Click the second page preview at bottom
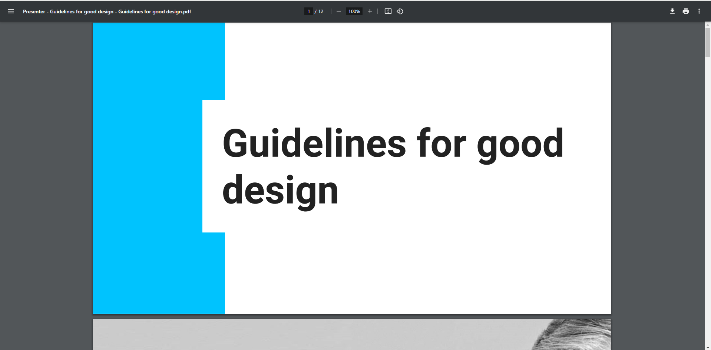The height and width of the screenshot is (350, 711). click(x=351, y=334)
